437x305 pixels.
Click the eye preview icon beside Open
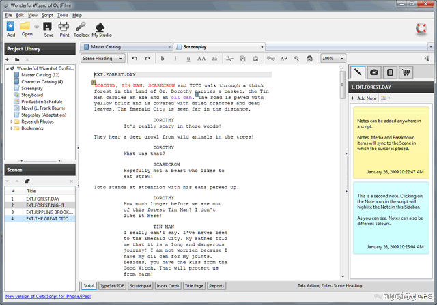[x=36, y=27]
